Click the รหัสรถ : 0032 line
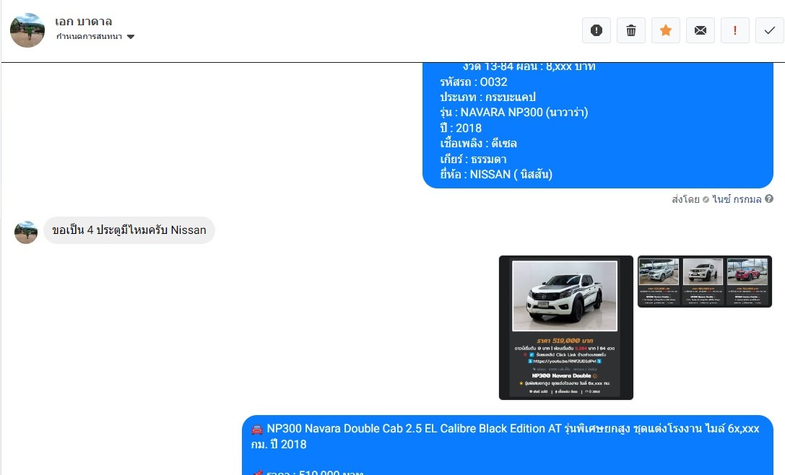 coord(474,82)
